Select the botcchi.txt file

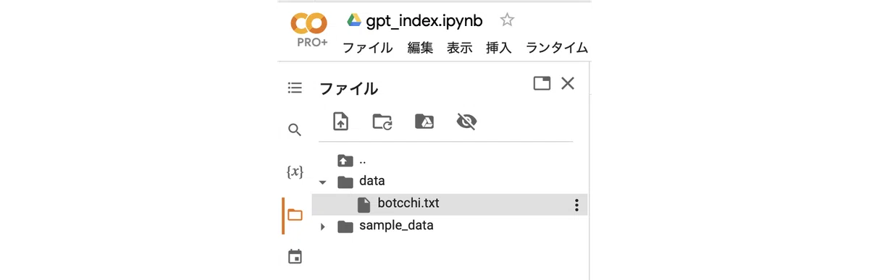(449, 204)
